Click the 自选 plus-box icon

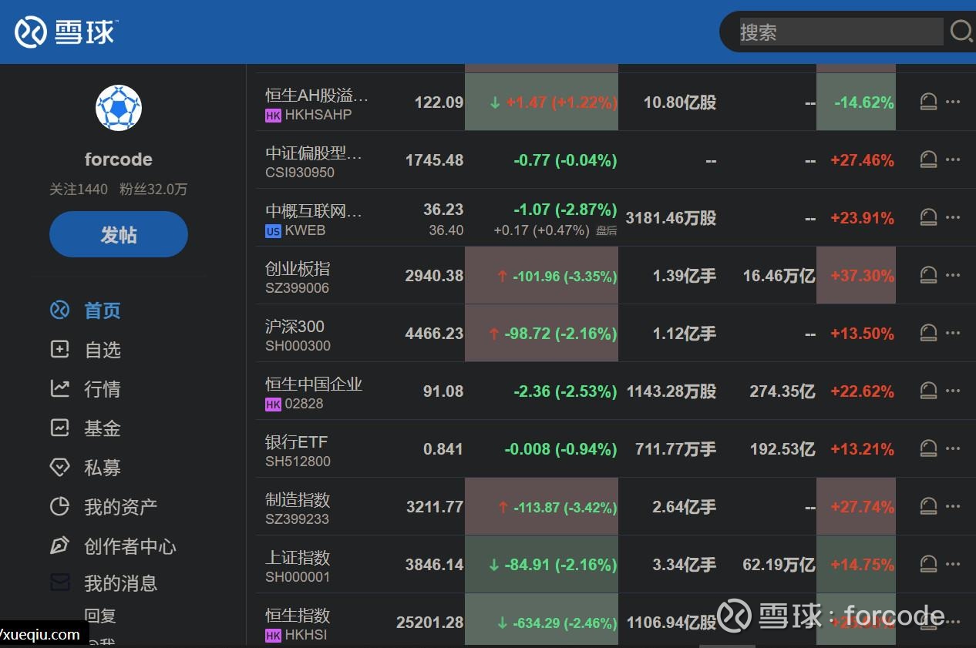[60, 350]
